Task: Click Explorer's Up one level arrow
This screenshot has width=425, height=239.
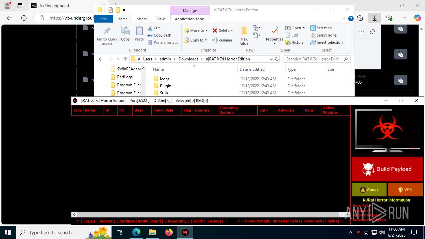Action: point(125,59)
